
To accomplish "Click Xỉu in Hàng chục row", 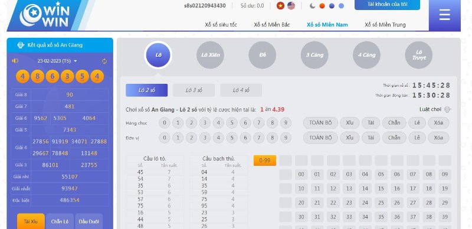I will (x=349, y=123).
